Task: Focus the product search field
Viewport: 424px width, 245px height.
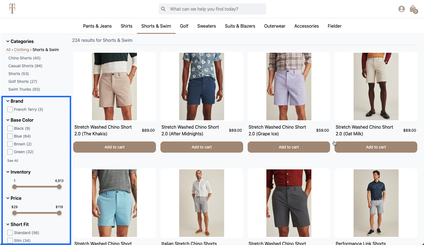Action: click(x=212, y=9)
